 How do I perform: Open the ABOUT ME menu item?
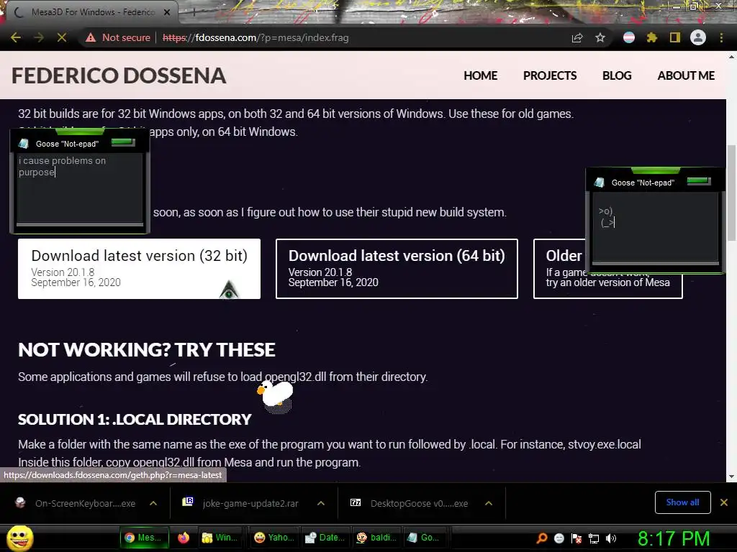tap(686, 75)
